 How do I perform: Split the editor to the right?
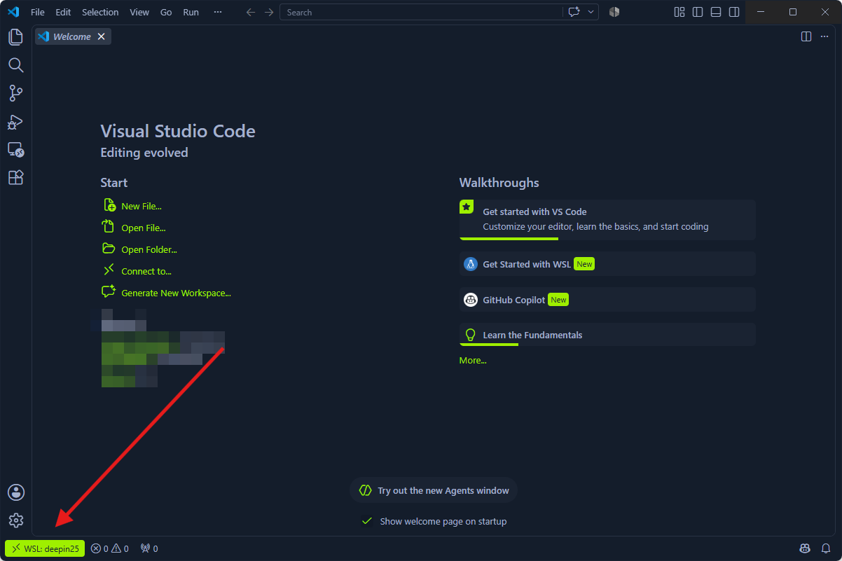[x=806, y=36]
